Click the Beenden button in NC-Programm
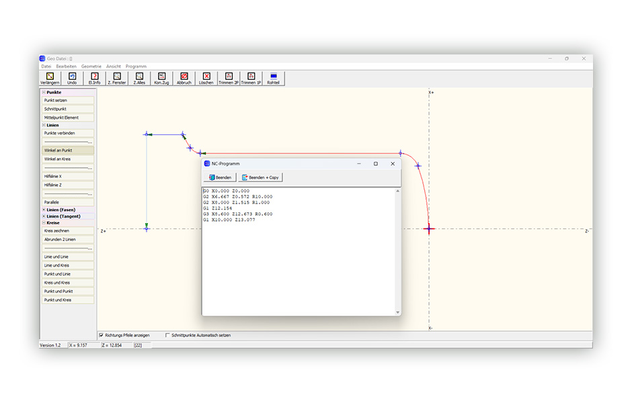This screenshot has width=632, height=403. (x=220, y=177)
